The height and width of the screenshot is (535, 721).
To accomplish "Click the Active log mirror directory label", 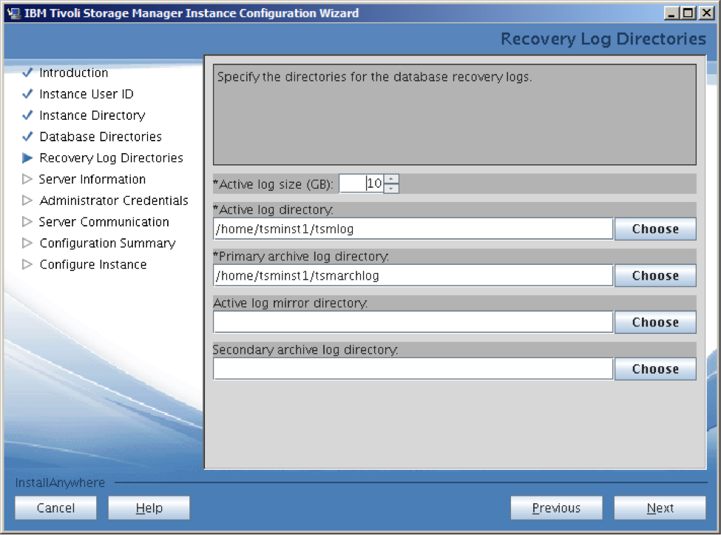I will pyautogui.click(x=291, y=303).
